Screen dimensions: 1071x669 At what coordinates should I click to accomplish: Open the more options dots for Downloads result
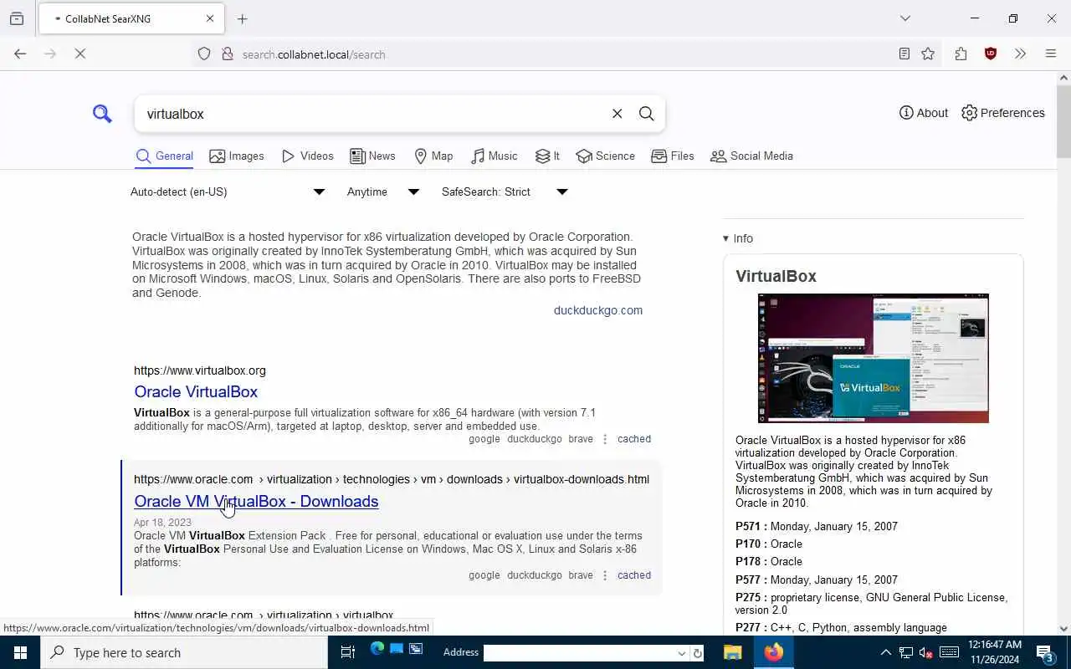click(605, 575)
